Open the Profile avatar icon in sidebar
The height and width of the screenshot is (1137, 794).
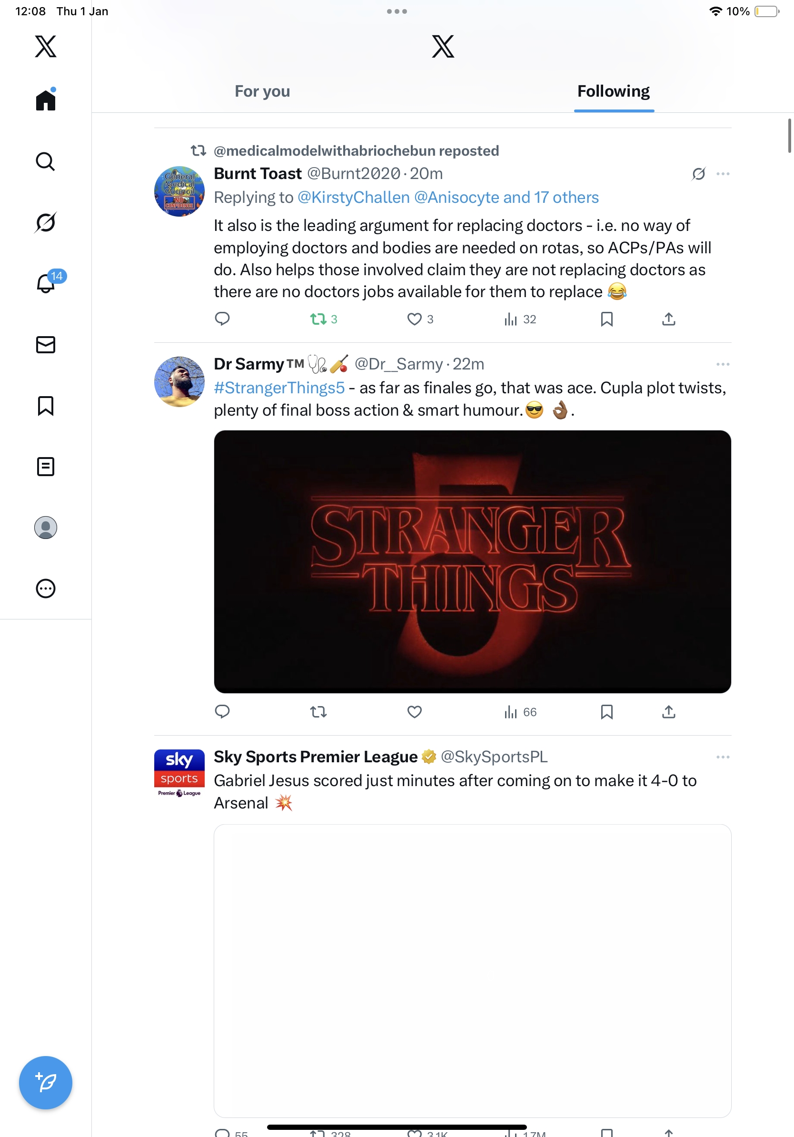pyautogui.click(x=46, y=528)
